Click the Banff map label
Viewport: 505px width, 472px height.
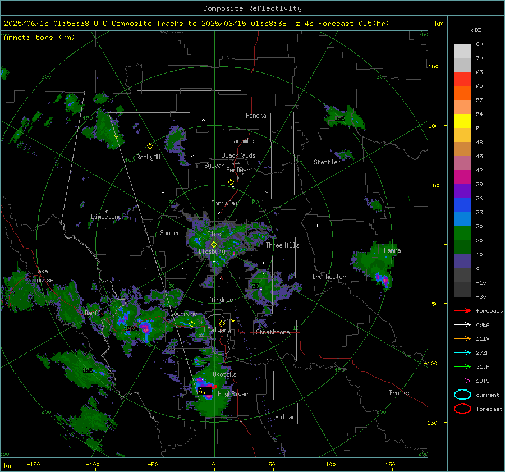tap(93, 313)
